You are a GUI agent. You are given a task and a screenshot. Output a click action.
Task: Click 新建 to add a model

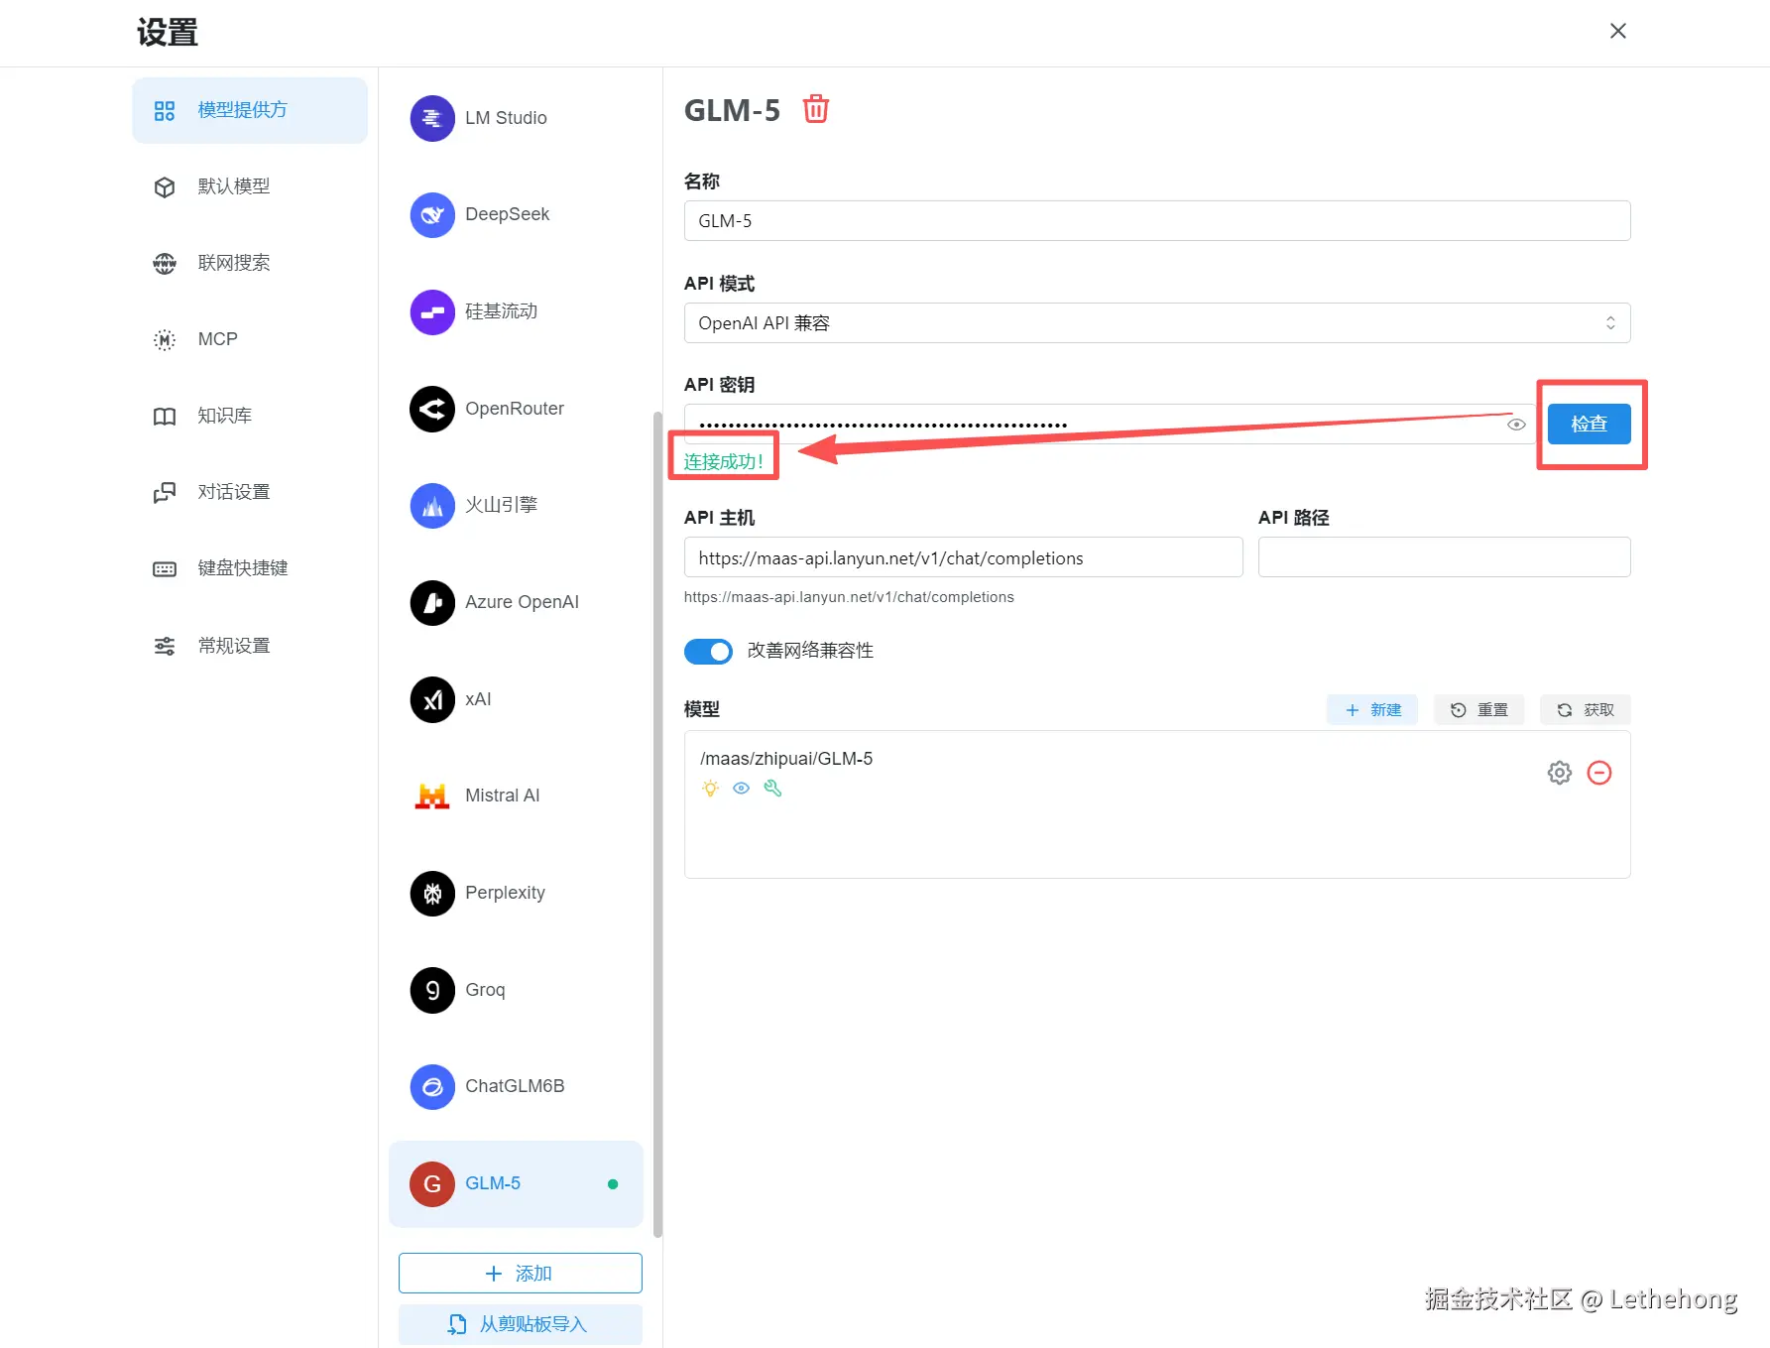1372,709
